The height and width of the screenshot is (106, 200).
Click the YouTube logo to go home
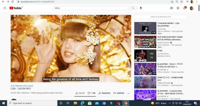[x=16, y=8]
